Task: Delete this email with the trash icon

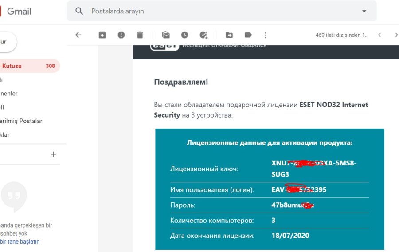Action: (x=140, y=35)
